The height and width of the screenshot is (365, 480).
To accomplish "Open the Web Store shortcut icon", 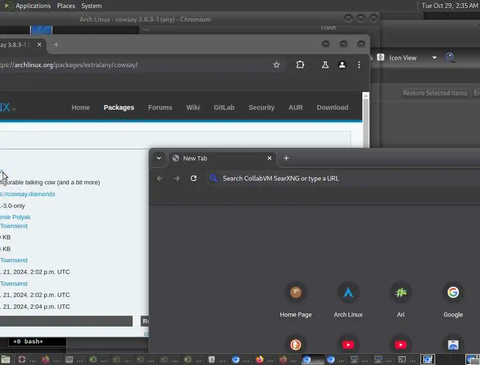I will click(453, 345).
